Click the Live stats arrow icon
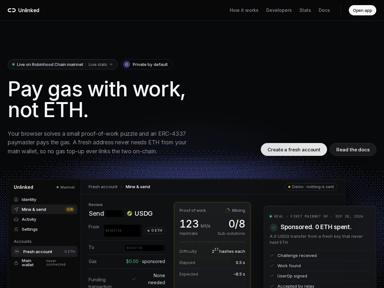Image resolution: width=384 pixels, height=288 pixels. pos(111,64)
